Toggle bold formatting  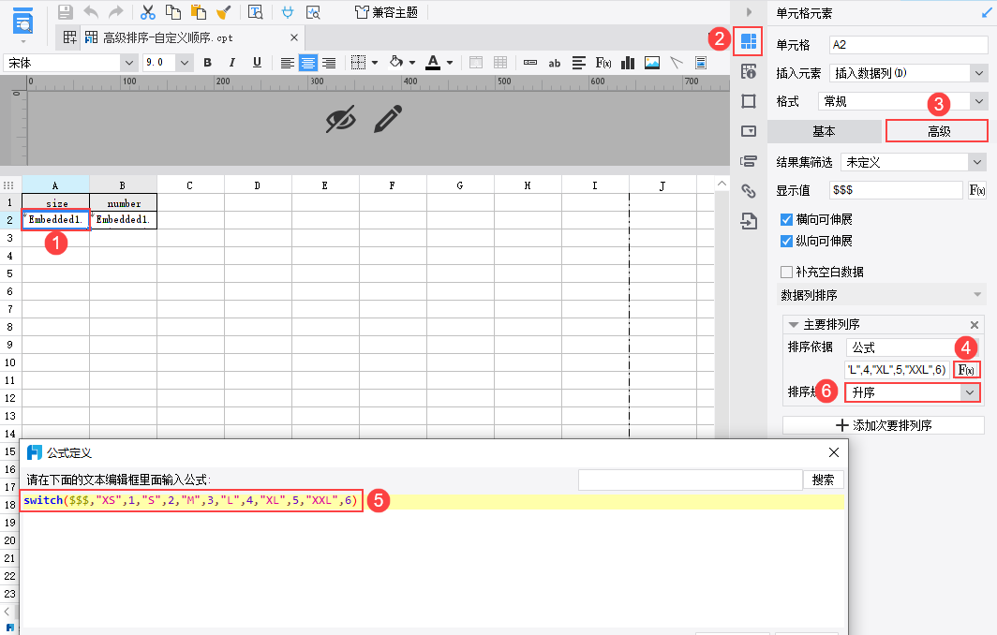click(x=207, y=63)
